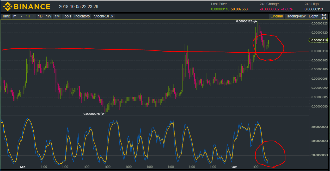This screenshot has width=330, height=171.
Task: Open the Depth chart tab
Action: (313, 16)
